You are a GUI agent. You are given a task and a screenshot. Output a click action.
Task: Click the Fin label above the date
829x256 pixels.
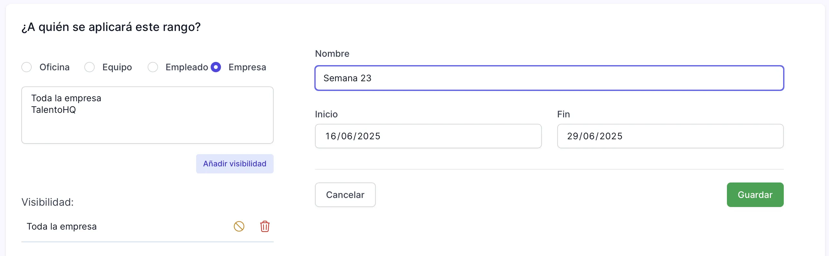coord(563,114)
